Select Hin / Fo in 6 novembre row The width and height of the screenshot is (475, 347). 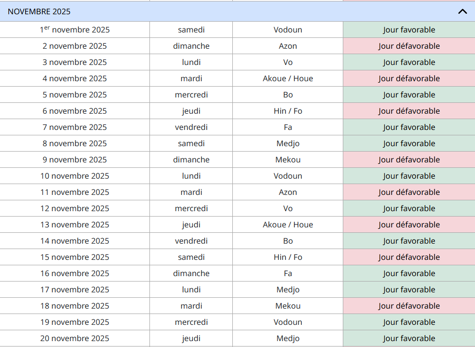(x=288, y=111)
